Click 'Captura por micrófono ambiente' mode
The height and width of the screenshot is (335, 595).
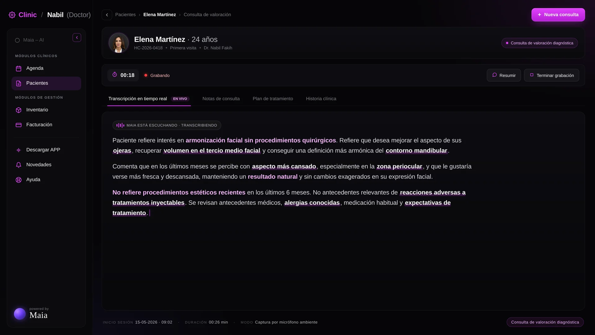point(286,322)
